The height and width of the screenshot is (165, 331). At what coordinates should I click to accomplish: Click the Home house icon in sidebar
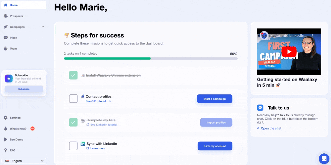tap(6, 5)
